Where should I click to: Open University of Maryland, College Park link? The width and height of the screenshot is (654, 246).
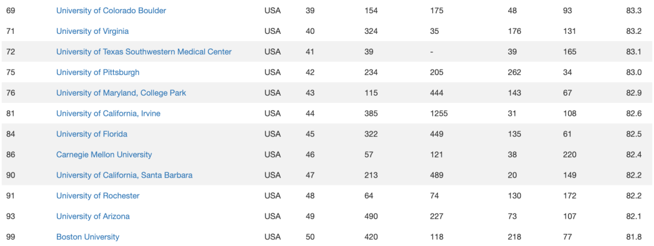pos(121,93)
